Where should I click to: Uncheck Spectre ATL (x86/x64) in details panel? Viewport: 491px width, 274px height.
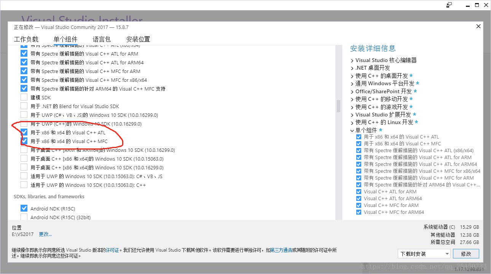(359, 150)
